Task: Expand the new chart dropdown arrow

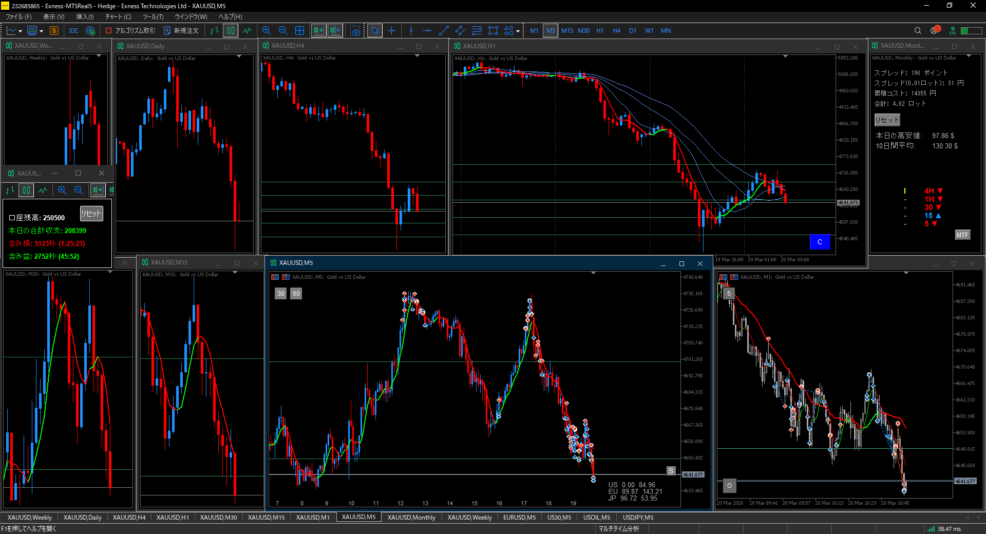Action: pos(20,31)
